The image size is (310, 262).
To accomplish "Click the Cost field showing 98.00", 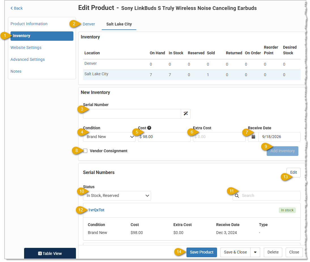I will tap(165, 138).
